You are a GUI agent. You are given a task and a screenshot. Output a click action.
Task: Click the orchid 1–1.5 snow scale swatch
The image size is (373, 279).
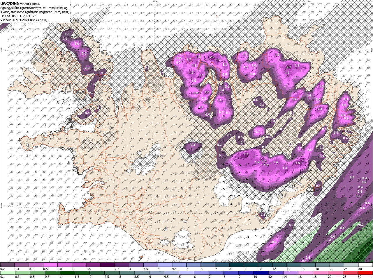coord(79,265)
